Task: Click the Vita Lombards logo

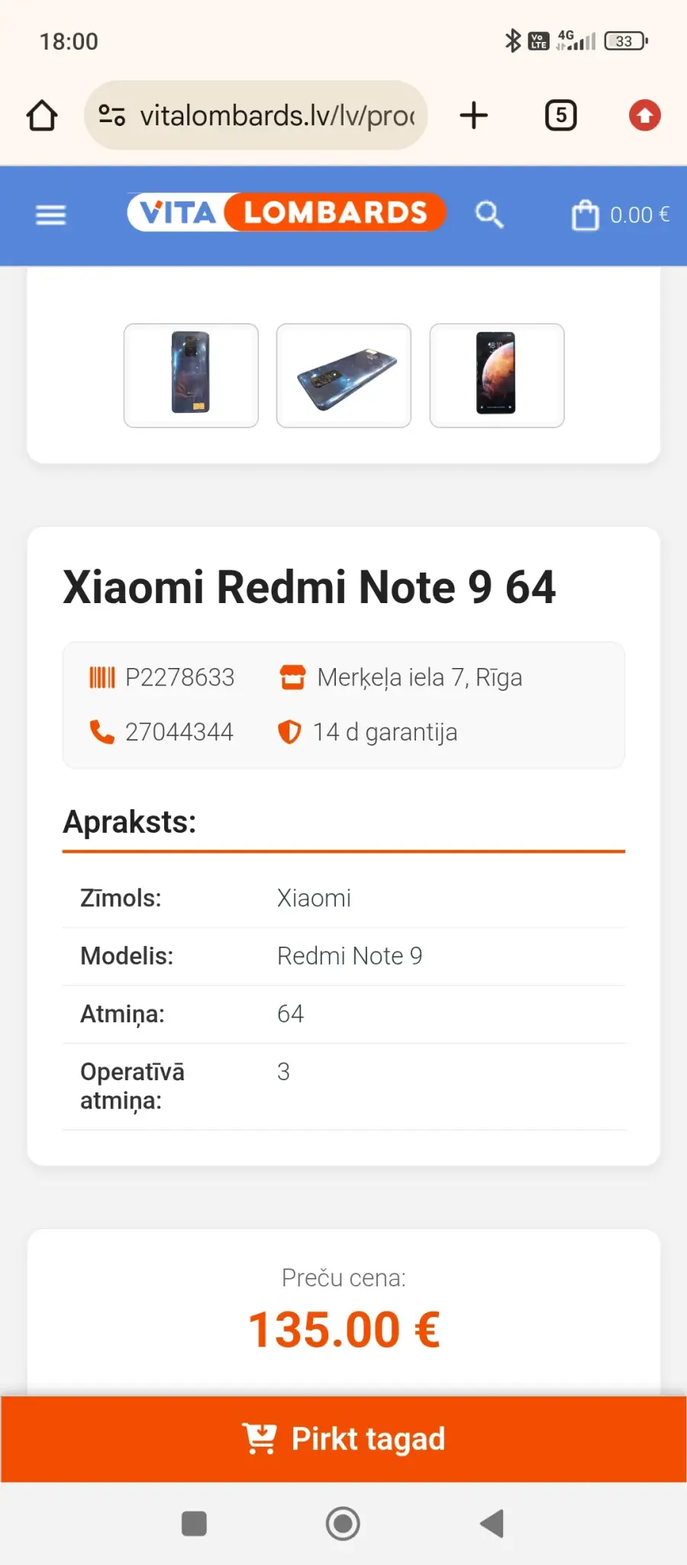Action: coord(286,212)
